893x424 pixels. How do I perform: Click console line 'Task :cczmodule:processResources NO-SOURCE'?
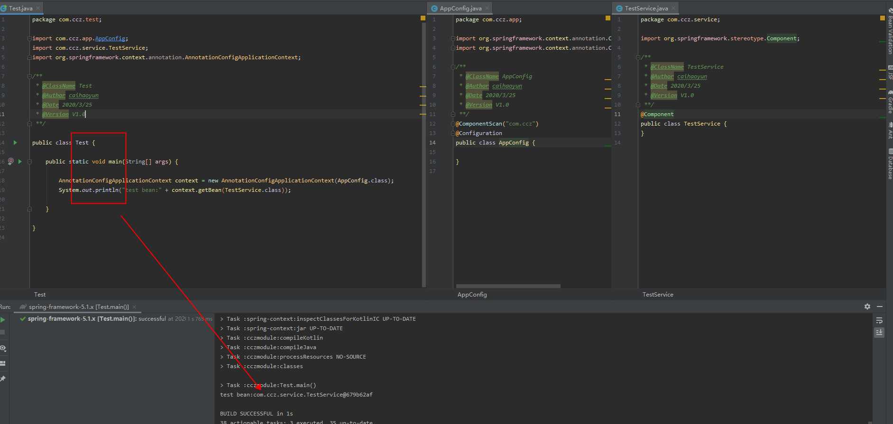coord(293,357)
